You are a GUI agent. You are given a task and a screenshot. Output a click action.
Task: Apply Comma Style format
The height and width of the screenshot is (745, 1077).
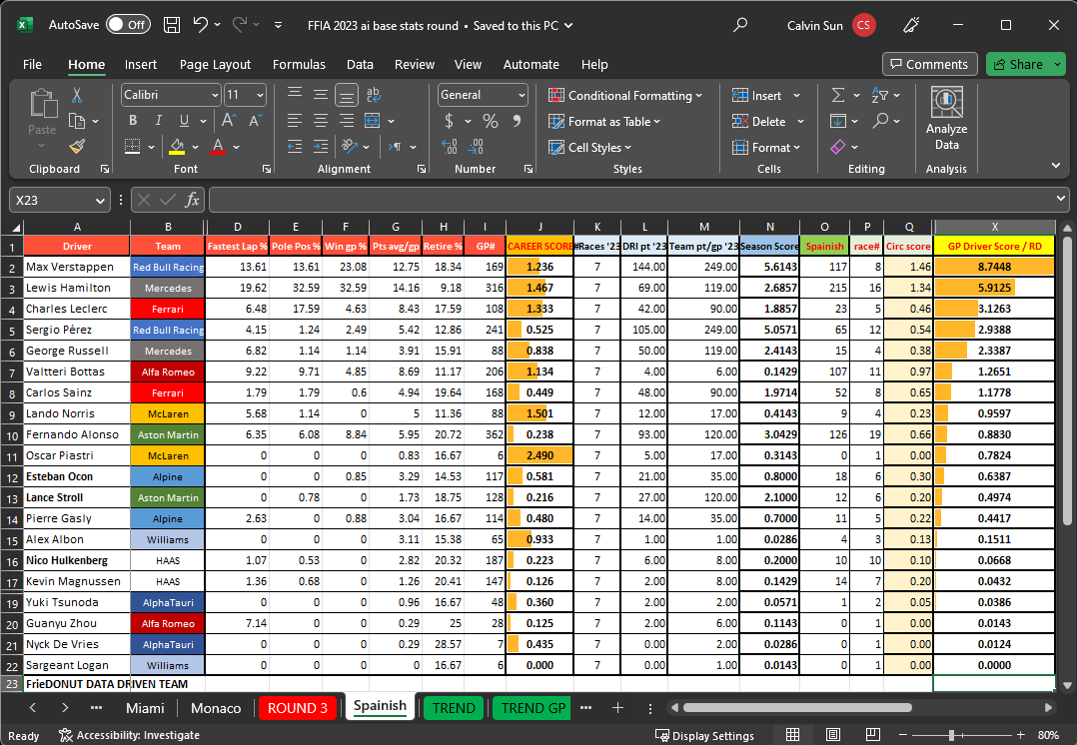tap(517, 122)
